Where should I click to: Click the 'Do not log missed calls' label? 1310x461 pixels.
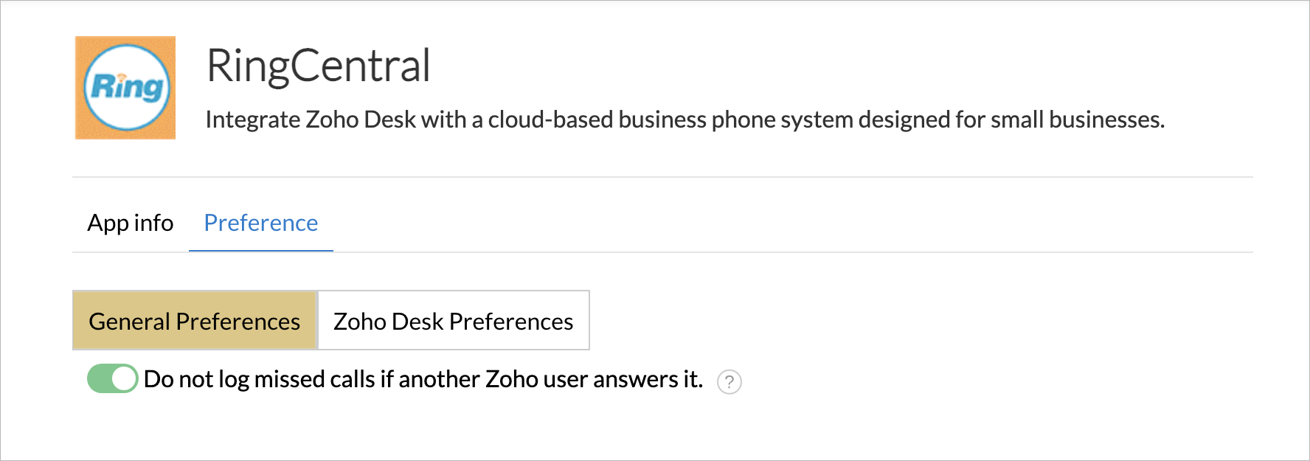pyautogui.click(x=423, y=379)
